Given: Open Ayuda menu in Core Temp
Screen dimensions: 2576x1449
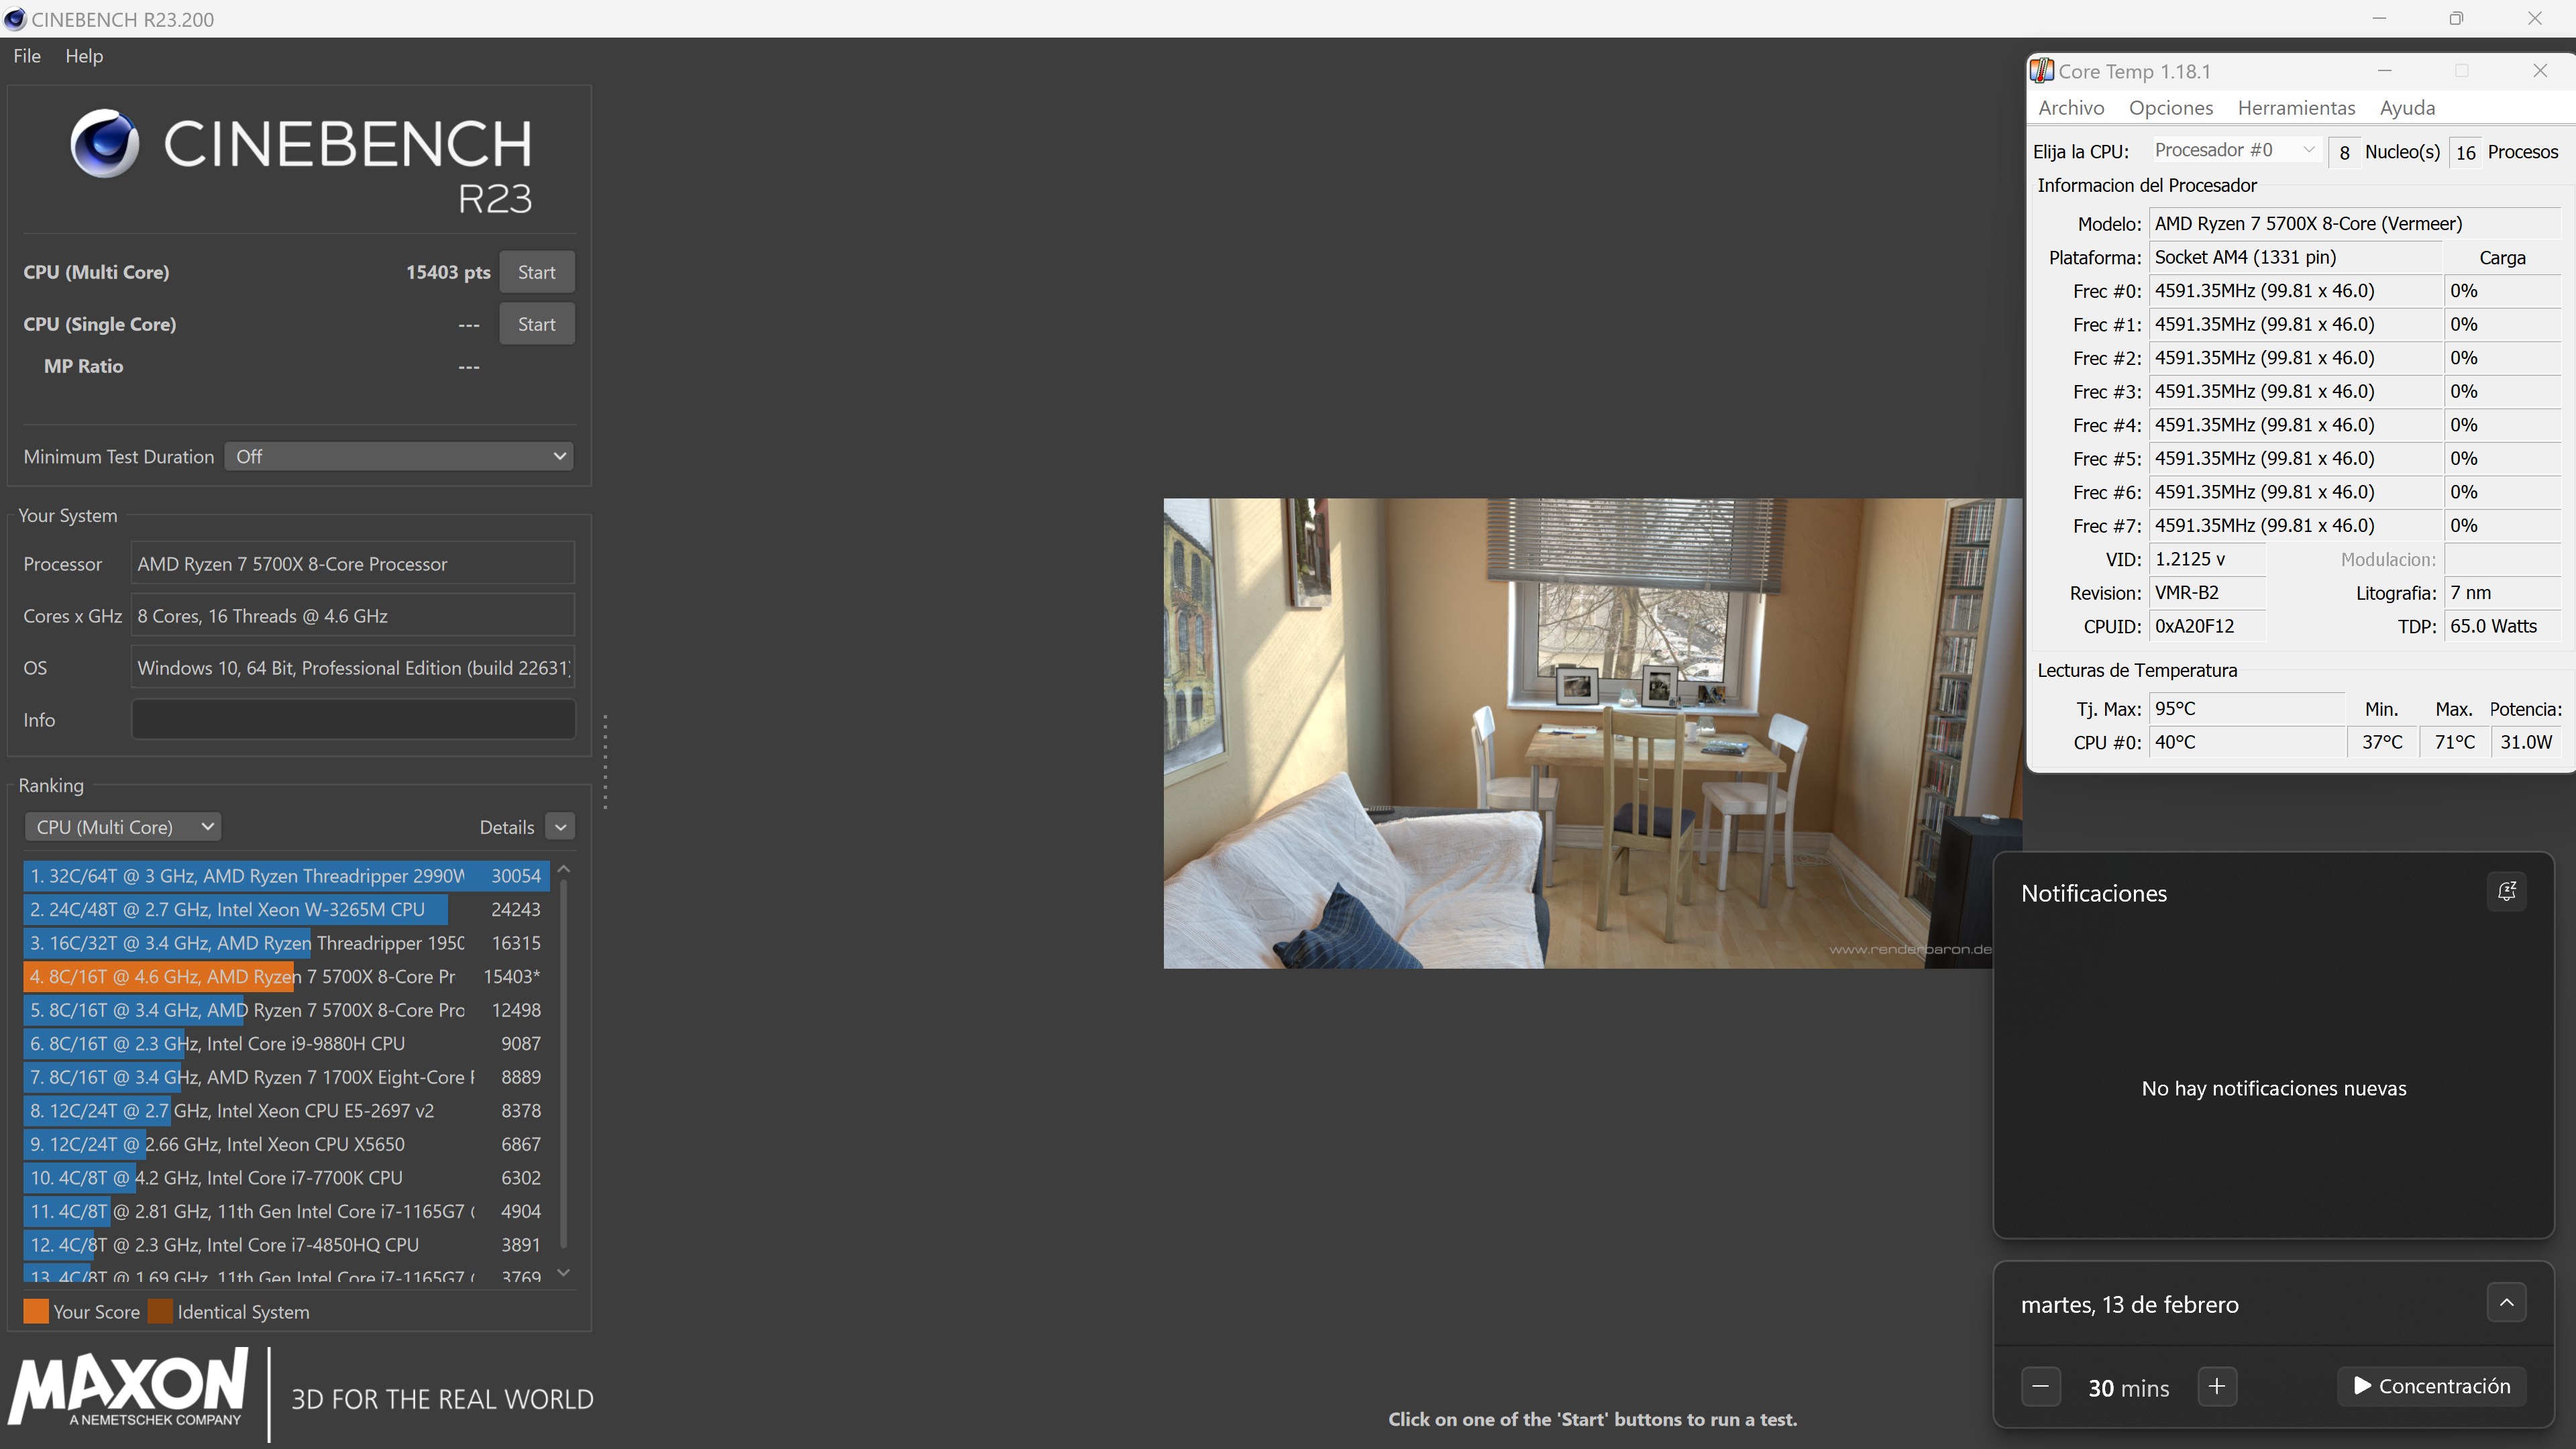Looking at the screenshot, I should coord(2407,108).
